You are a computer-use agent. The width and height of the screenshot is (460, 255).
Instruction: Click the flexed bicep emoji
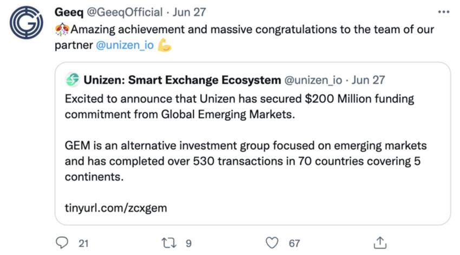(165, 46)
